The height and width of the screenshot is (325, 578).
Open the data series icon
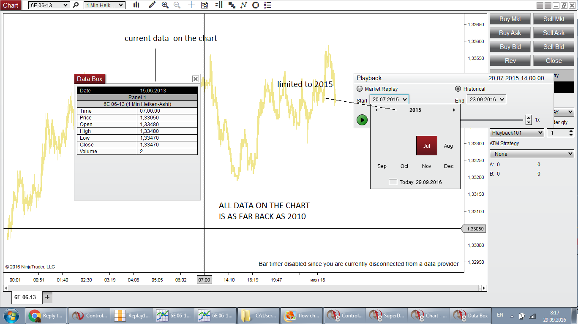click(232, 5)
